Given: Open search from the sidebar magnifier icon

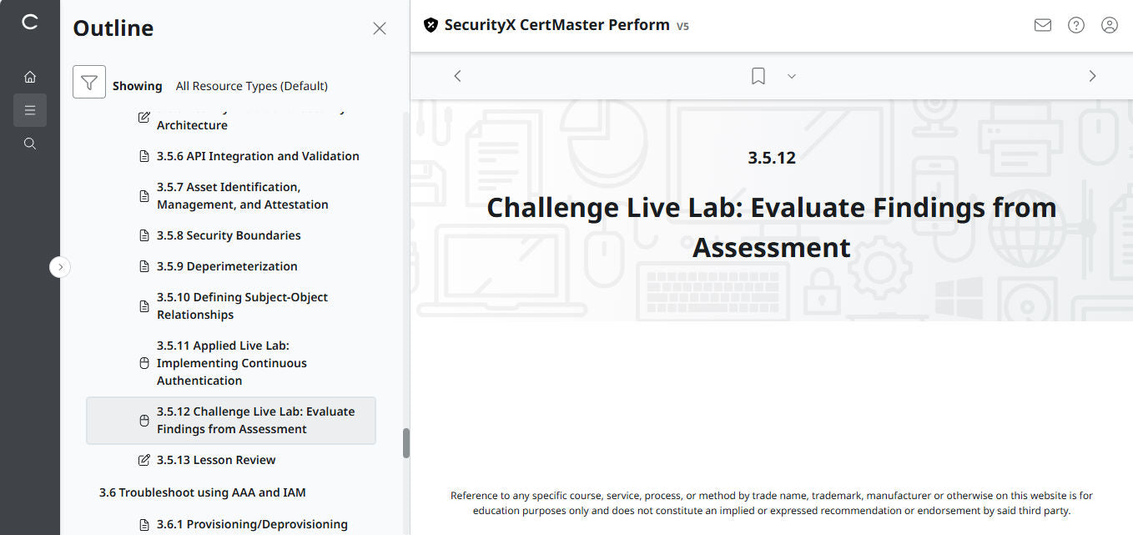Looking at the screenshot, I should (30, 144).
